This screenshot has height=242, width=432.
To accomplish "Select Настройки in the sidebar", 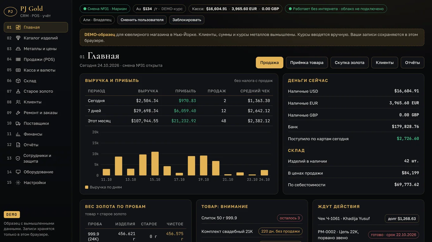I will click(36, 183).
